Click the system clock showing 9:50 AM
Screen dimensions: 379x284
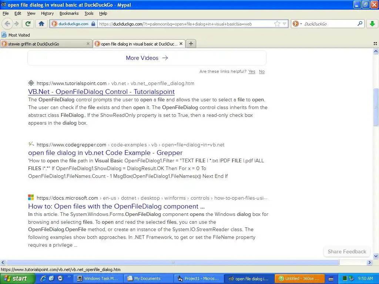(x=365, y=278)
